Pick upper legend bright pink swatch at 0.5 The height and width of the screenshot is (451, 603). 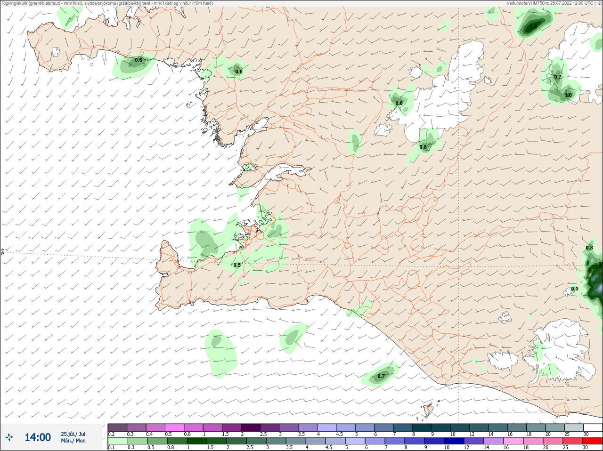pos(175,427)
